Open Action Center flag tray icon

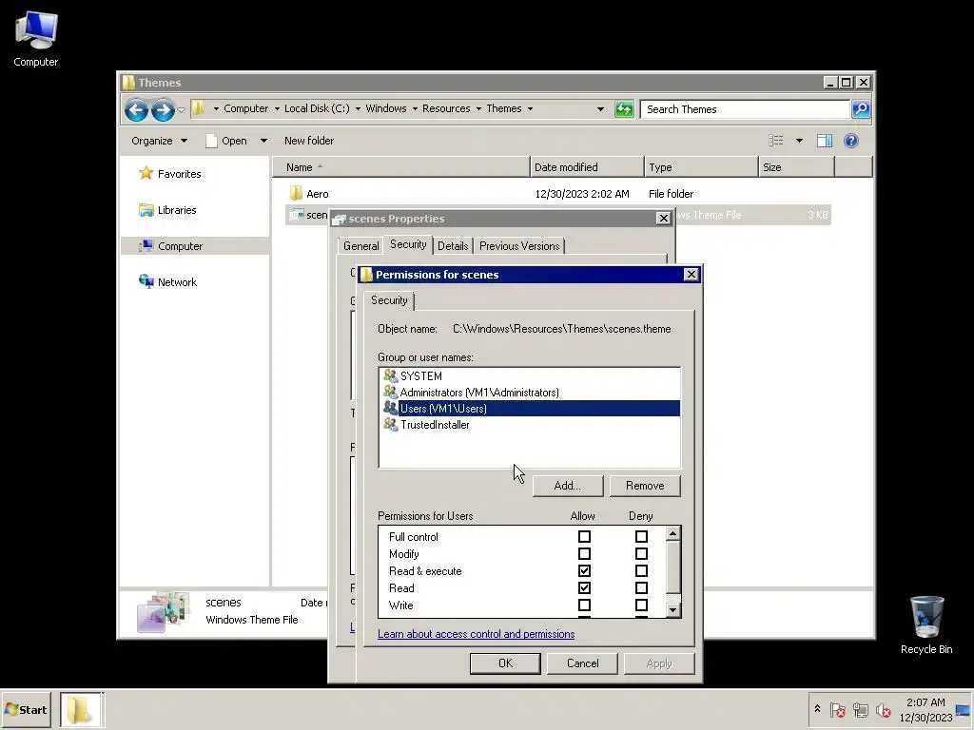click(837, 709)
